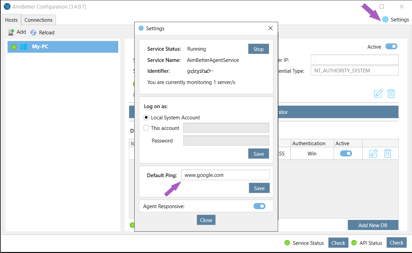Save the Log on as settings

click(x=259, y=154)
